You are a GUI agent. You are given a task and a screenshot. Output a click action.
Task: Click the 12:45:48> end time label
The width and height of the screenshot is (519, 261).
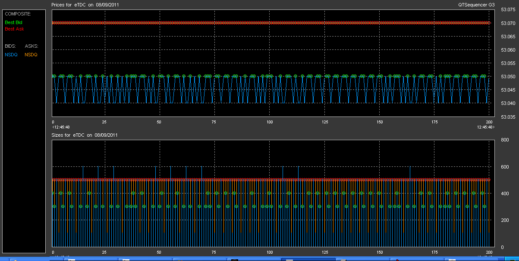486,127
